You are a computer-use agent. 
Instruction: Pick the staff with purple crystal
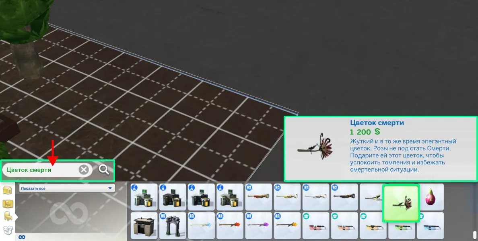click(258, 225)
